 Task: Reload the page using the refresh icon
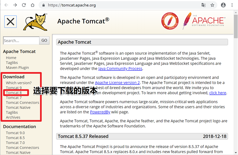click(x=24, y=5)
